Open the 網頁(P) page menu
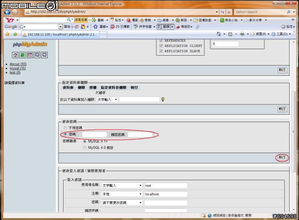The height and width of the screenshot is (220, 299). coord(261,34)
